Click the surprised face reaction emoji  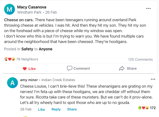coord(6,59)
